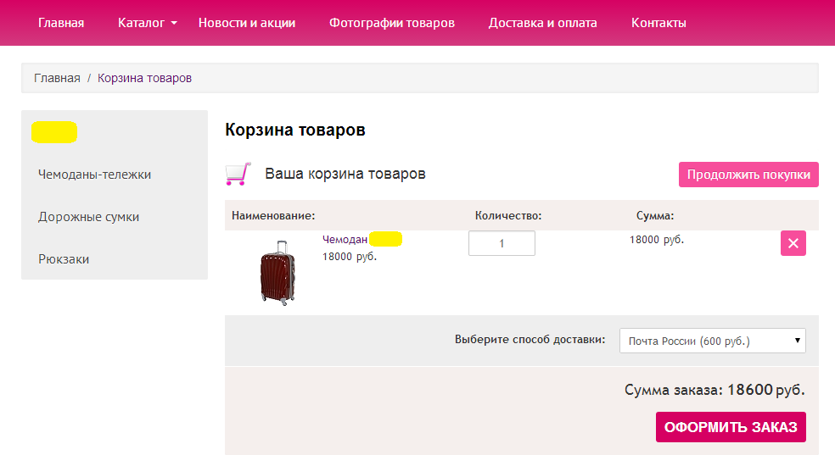This screenshot has height=455, width=835.
Task: Go to Главная in the top menu
Action: click(x=61, y=23)
